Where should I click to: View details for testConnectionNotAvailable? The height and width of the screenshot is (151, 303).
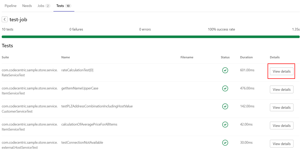[x=281, y=144]
